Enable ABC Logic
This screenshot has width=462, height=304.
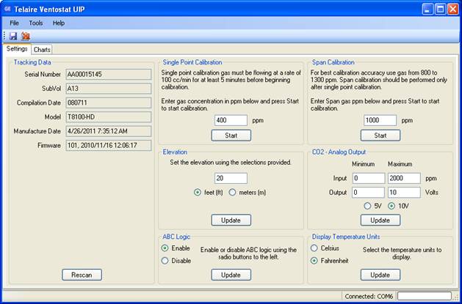pyautogui.click(x=165, y=248)
